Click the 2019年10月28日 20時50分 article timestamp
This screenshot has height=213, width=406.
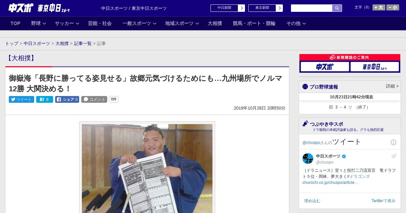pos(260,108)
